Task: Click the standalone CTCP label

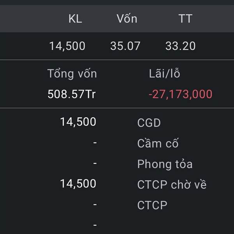Action: [152, 205]
